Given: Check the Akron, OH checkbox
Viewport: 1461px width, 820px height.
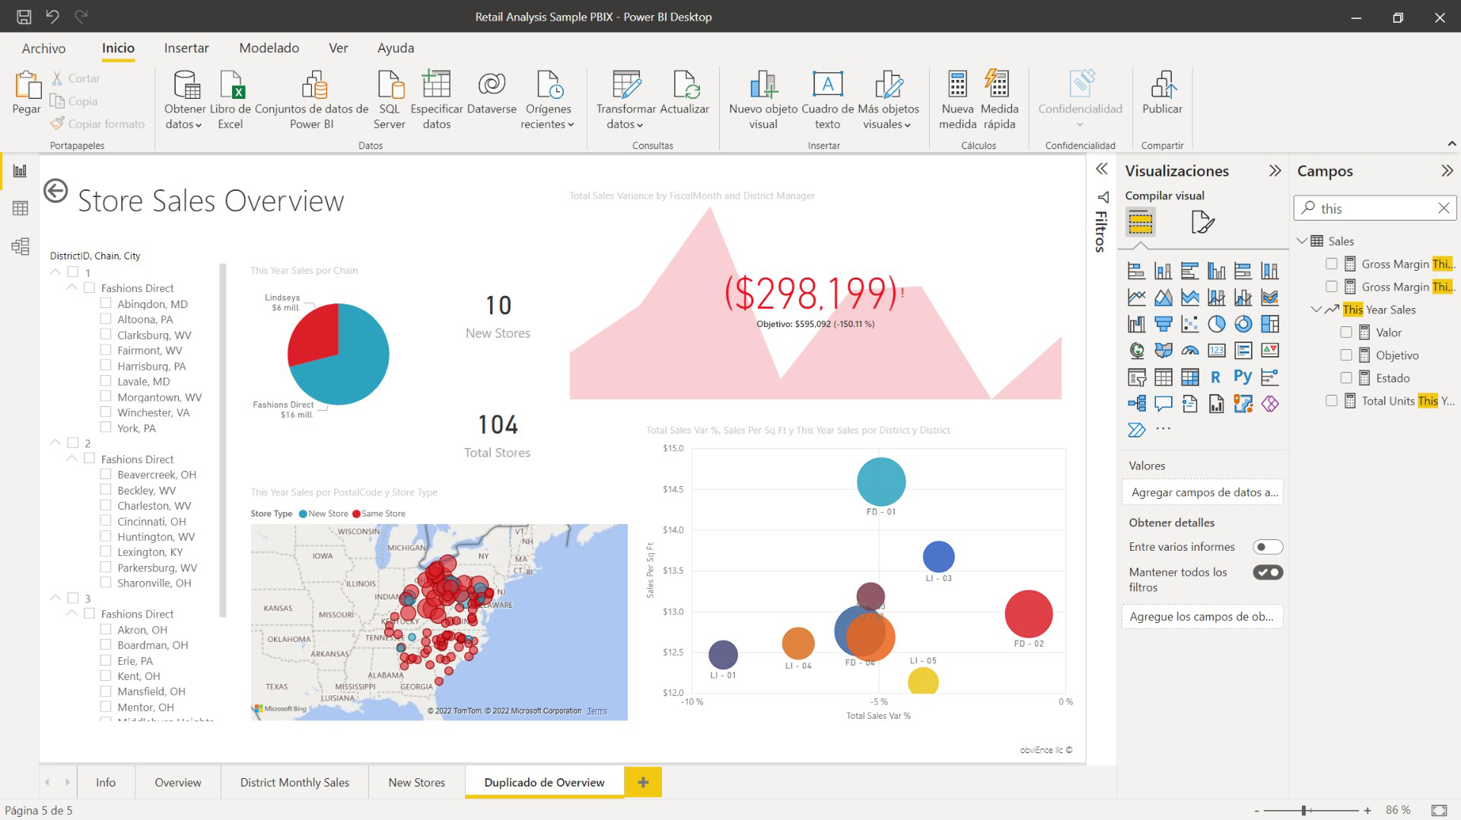Looking at the screenshot, I should pos(106,629).
